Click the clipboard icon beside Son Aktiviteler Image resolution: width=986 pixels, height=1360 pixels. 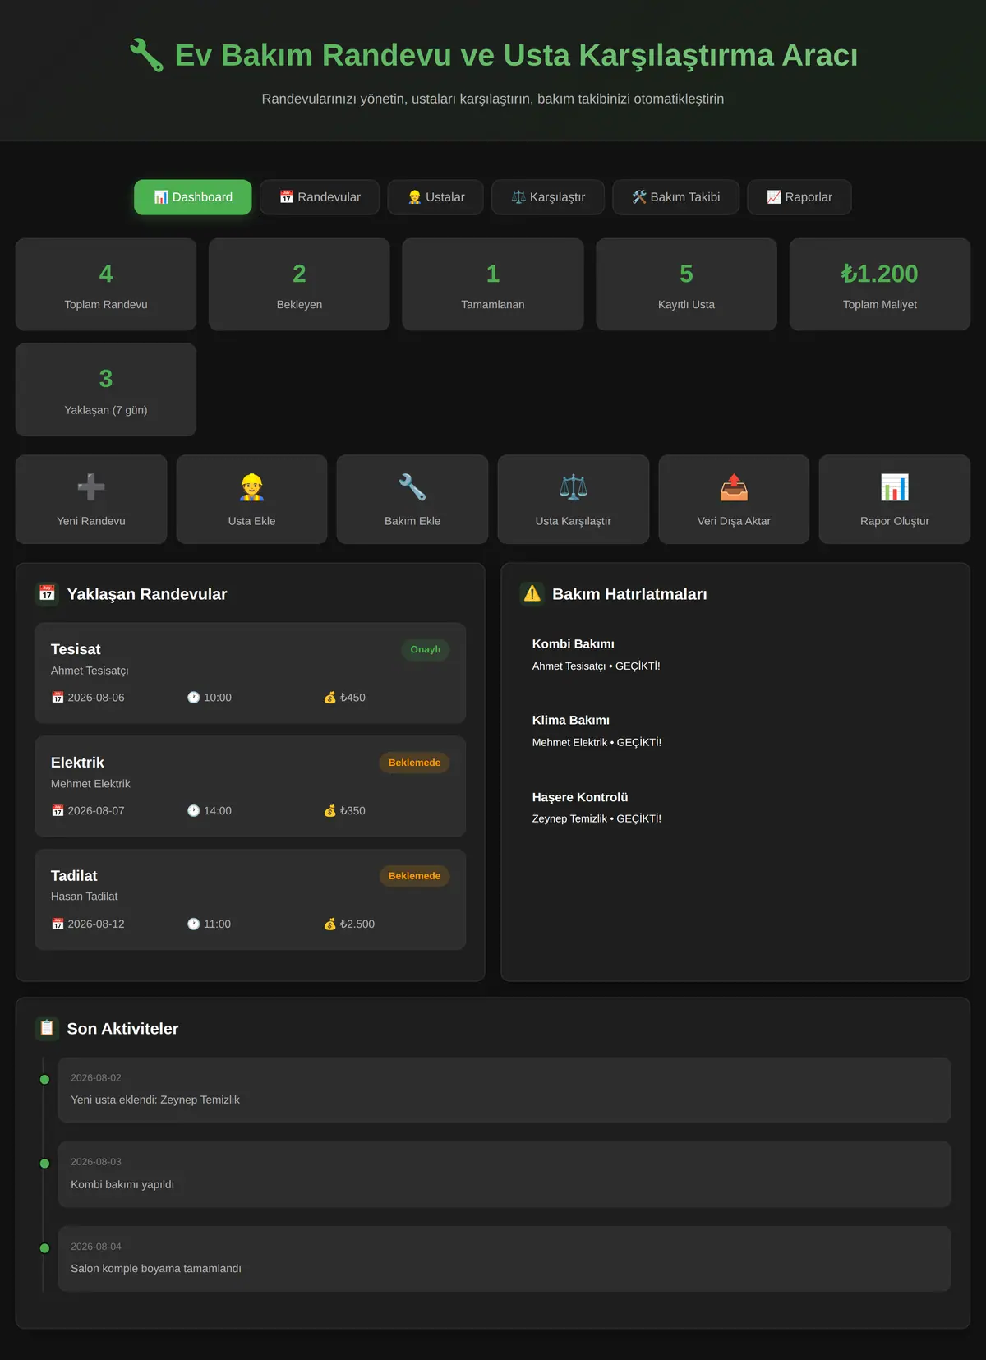point(47,1028)
